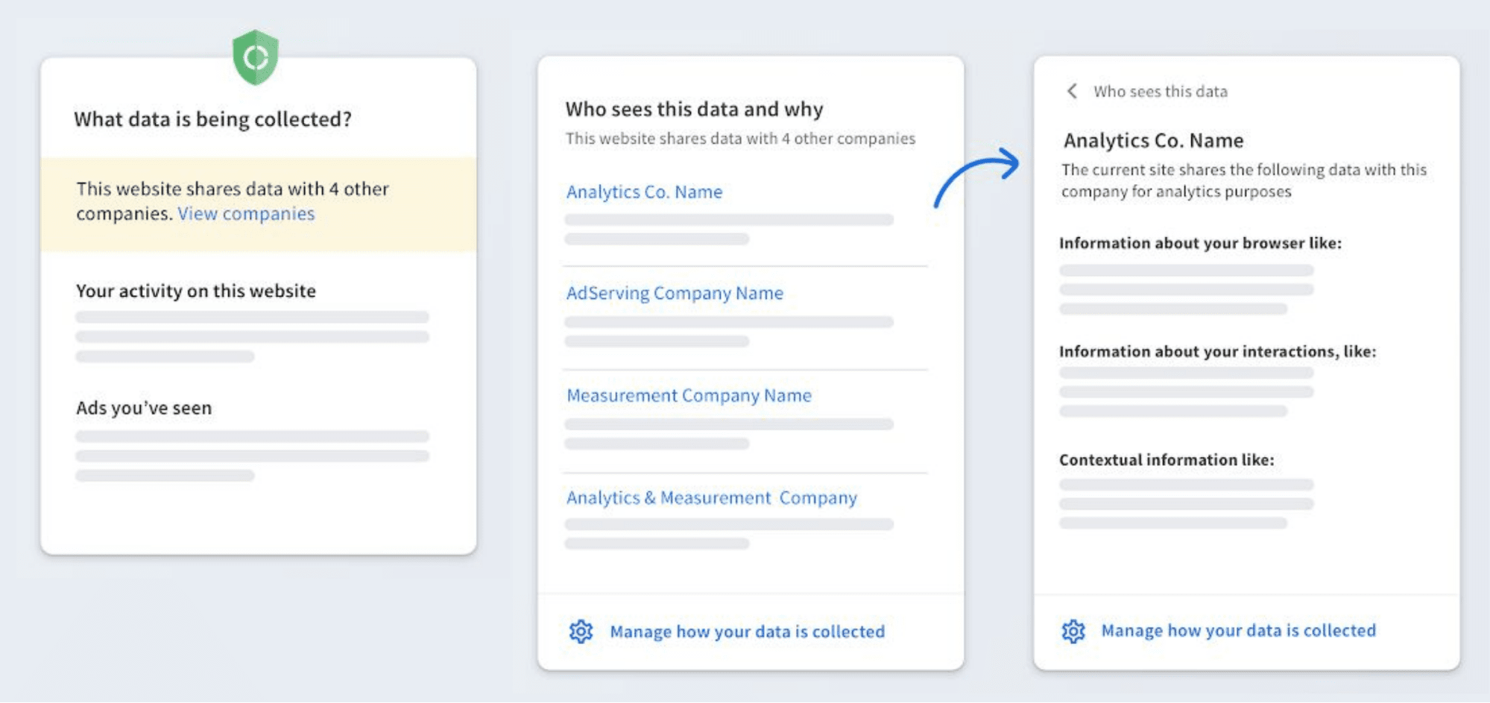This screenshot has width=1490, height=703.
Task: Select the Ads you've seen heading
Action: [x=144, y=408]
